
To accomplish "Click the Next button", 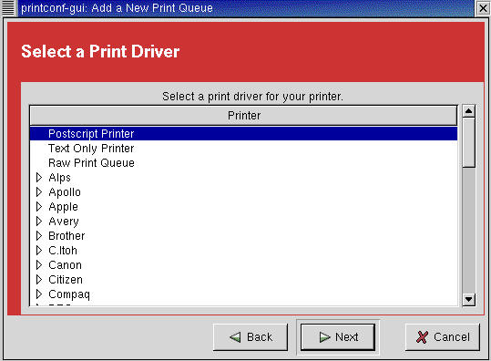I will click(338, 337).
